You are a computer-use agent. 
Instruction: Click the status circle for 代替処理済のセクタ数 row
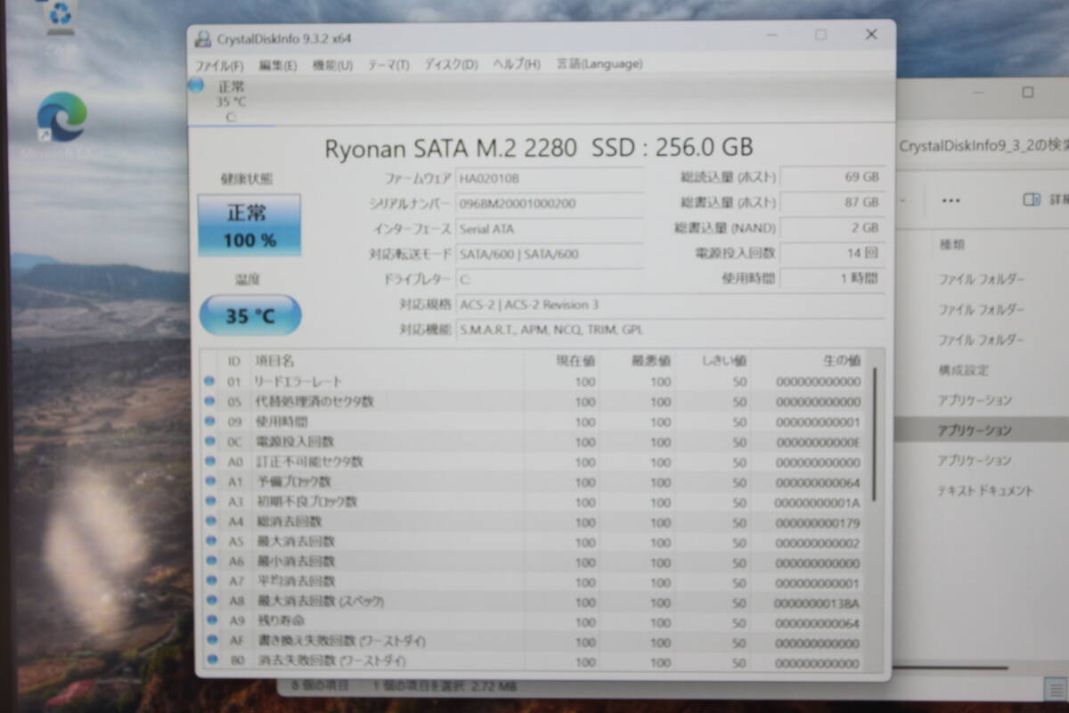point(209,401)
